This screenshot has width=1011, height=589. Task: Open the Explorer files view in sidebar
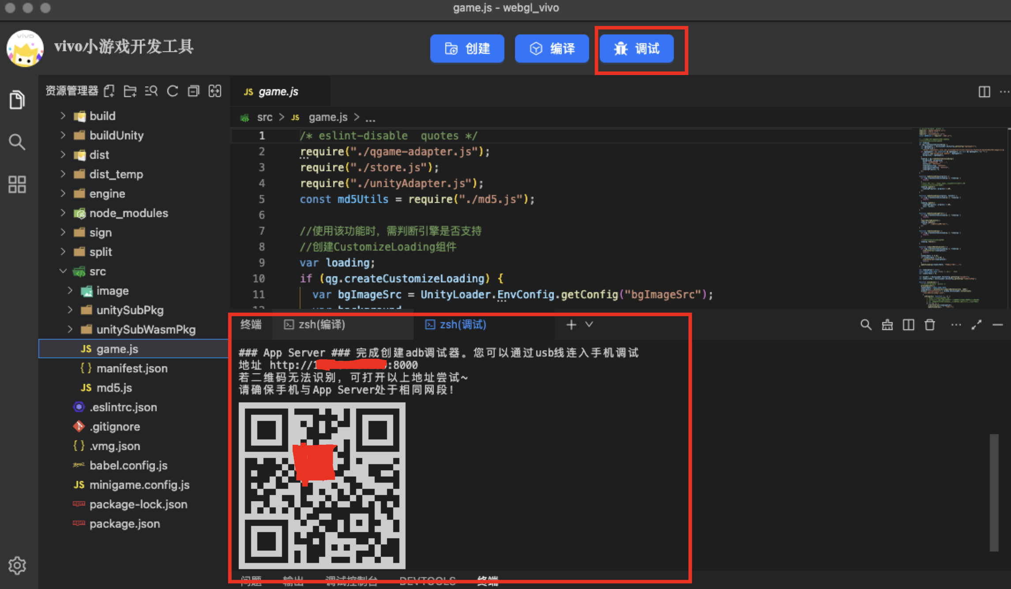17,99
